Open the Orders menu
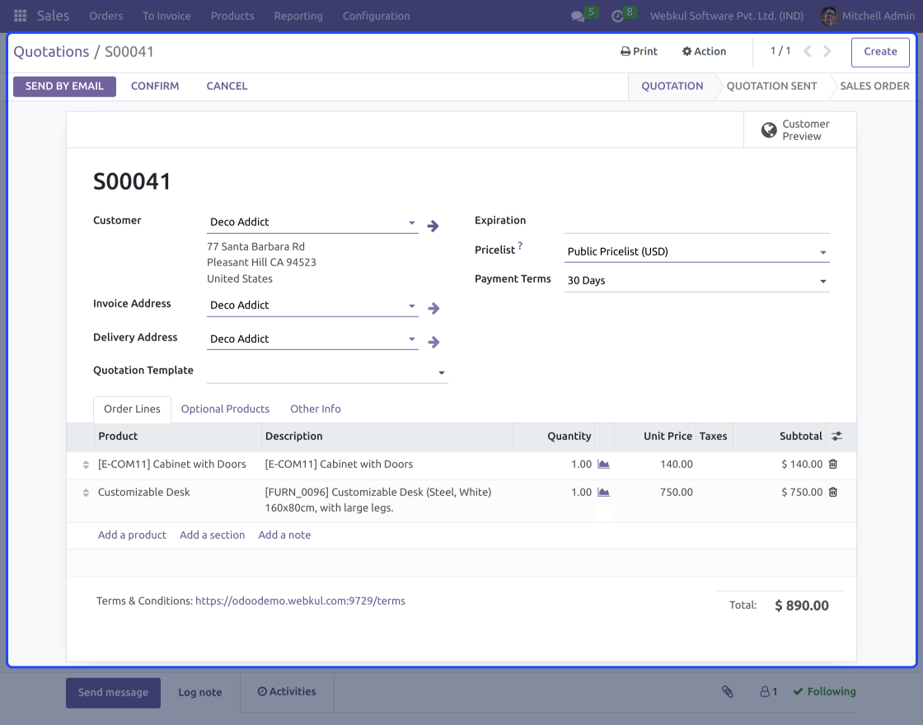The width and height of the screenshot is (923, 725). (x=106, y=16)
